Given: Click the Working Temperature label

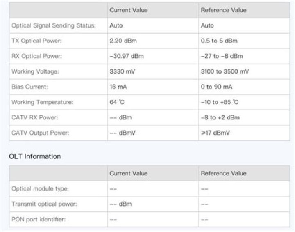Looking at the screenshot, I should (x=42, y=102).
